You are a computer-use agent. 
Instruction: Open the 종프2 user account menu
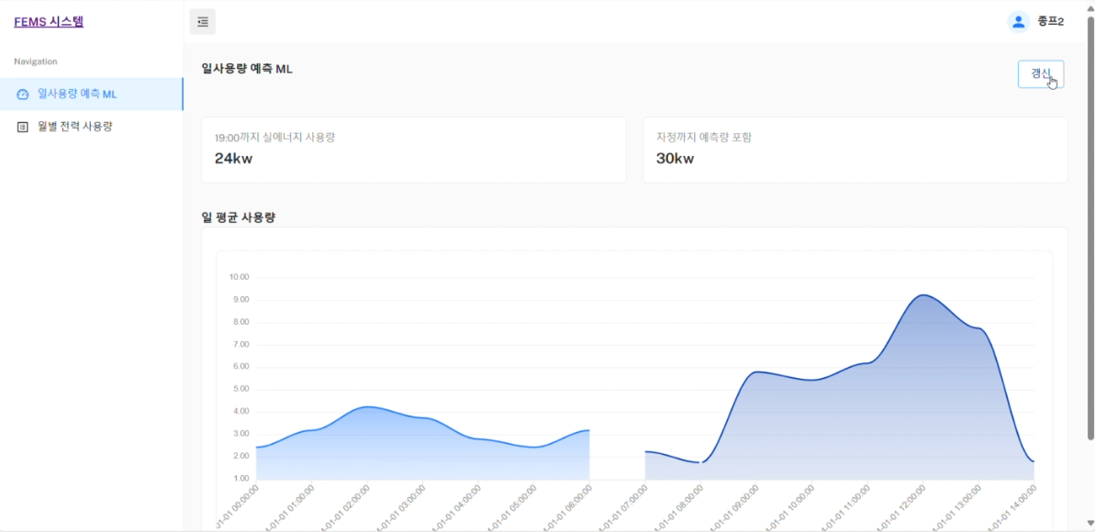[1050, 22]
